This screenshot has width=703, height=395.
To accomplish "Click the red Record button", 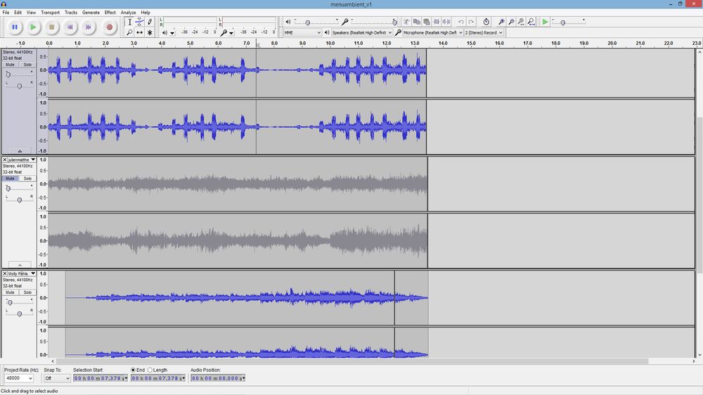I will (109, 27).
